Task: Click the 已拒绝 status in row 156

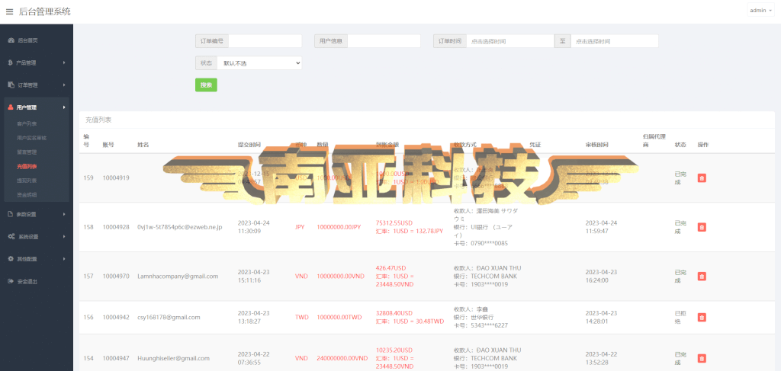Action: [680, 317]
